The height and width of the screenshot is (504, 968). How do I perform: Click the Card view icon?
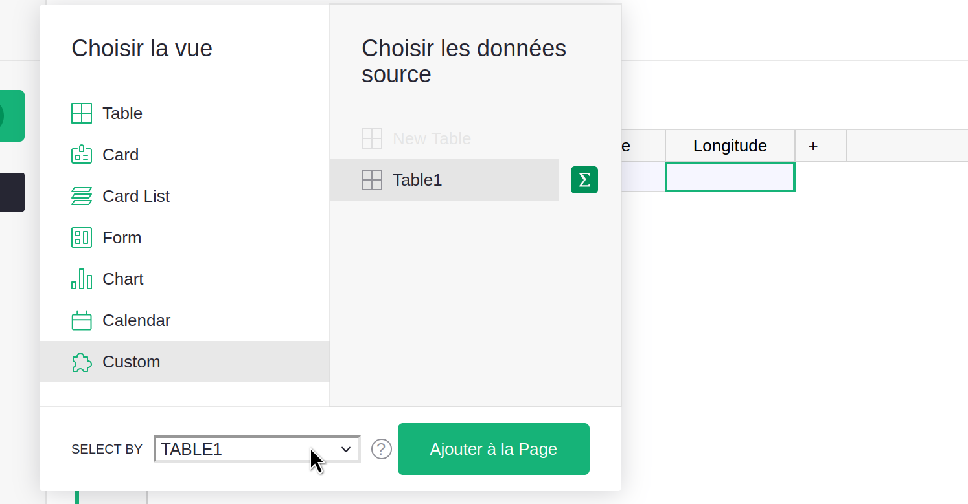click(x=82, y=155)
